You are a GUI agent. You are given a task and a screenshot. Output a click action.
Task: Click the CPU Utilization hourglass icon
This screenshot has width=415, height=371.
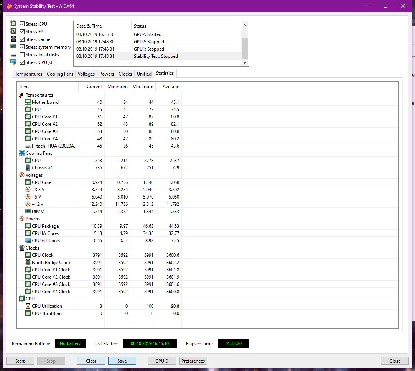coord(28,306)
